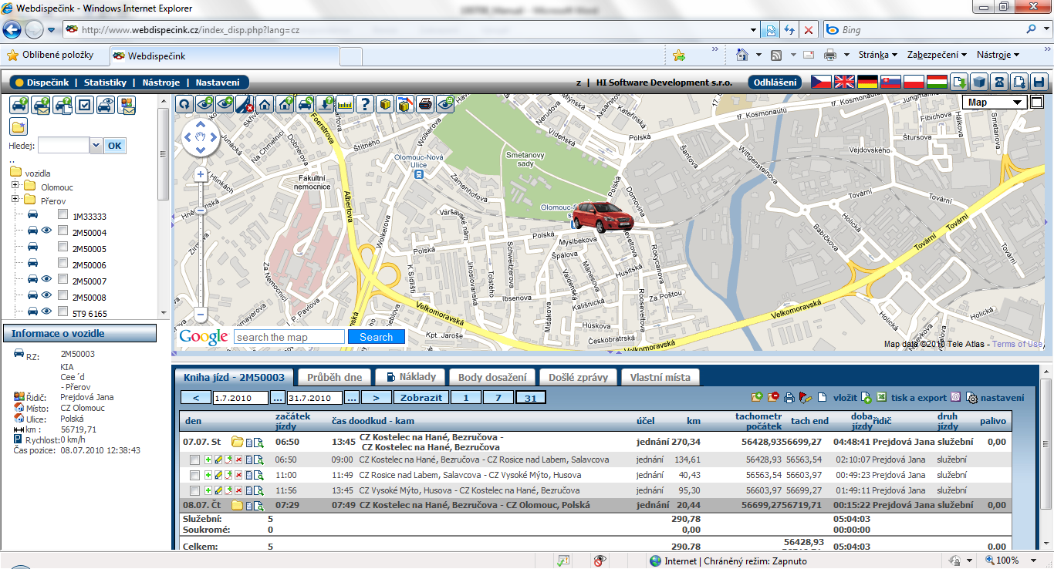The height and width of the screenshot is (569, 1054).
Task: Click the checkmark box icon in left panel
Action: [x=84, y=105]
